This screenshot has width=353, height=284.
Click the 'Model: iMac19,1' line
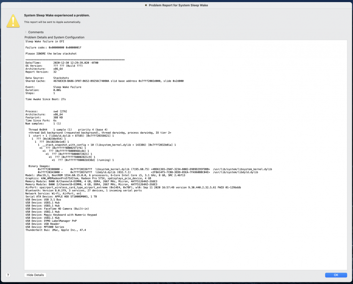pyautogui.click(x=105, y=175)
